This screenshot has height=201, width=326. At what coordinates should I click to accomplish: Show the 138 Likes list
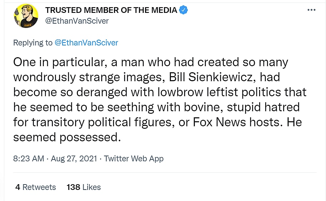coord(84,187)
